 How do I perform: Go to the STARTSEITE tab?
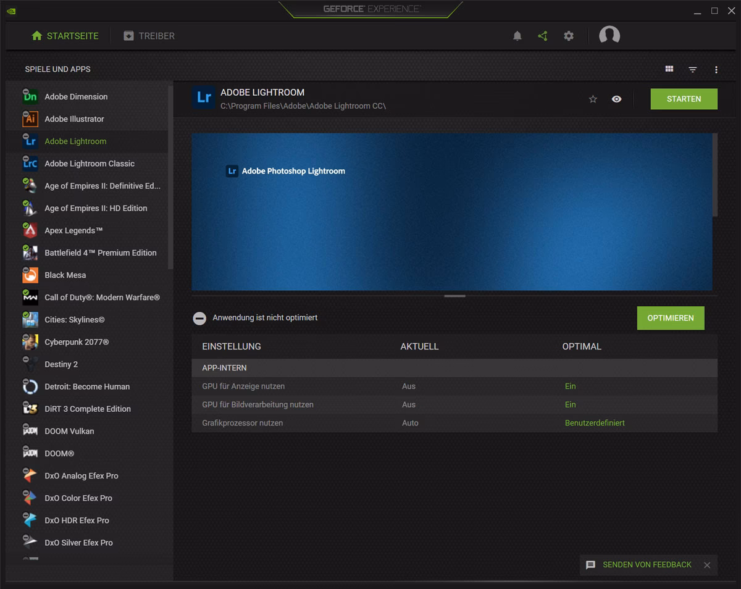click(x=65, y=36)
